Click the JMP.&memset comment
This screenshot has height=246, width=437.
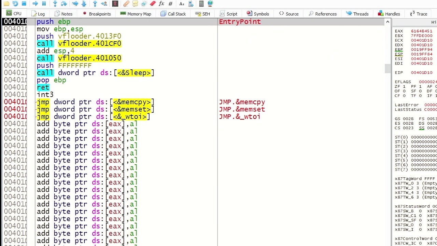[242, 109]
